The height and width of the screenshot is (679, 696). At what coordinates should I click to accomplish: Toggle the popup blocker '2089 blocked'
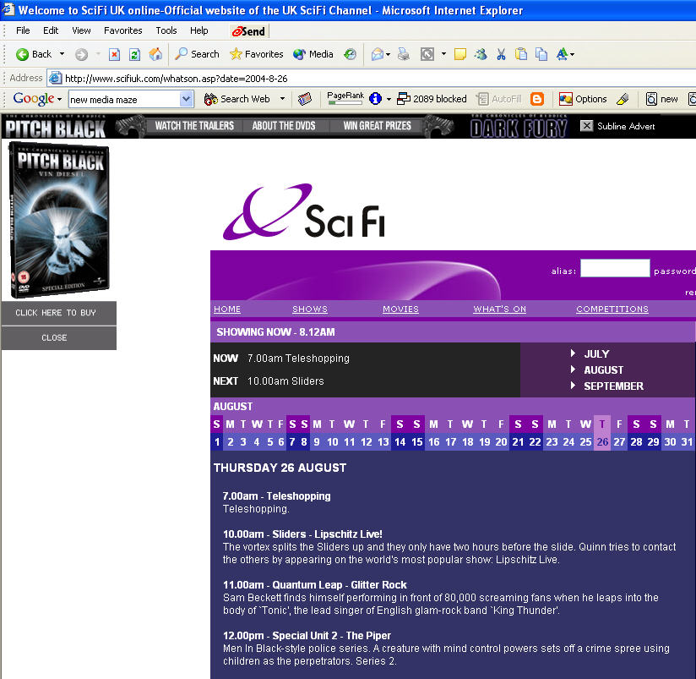(432, 99)
